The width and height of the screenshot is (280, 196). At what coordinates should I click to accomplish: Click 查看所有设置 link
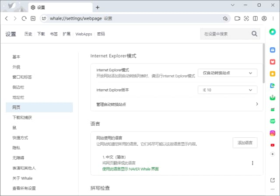[x=24, y=188]
